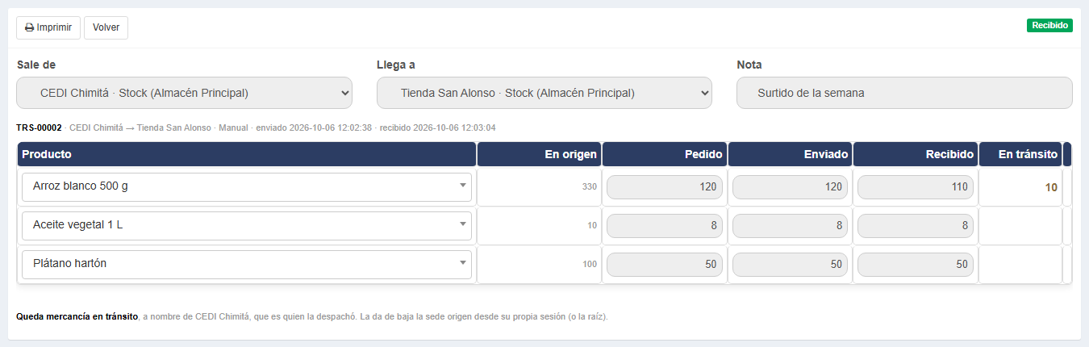Viewport: 1089px width, 347px height.
Task: Click the En tránsito value 10
Action: pos(1051,187)
